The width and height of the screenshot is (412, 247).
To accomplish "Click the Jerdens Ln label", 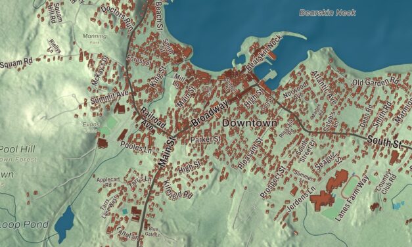I will point(301,199).
